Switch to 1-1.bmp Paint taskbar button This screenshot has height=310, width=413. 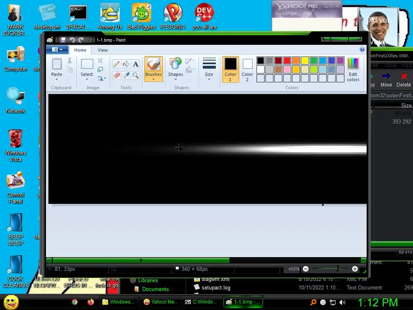[243, 302]
